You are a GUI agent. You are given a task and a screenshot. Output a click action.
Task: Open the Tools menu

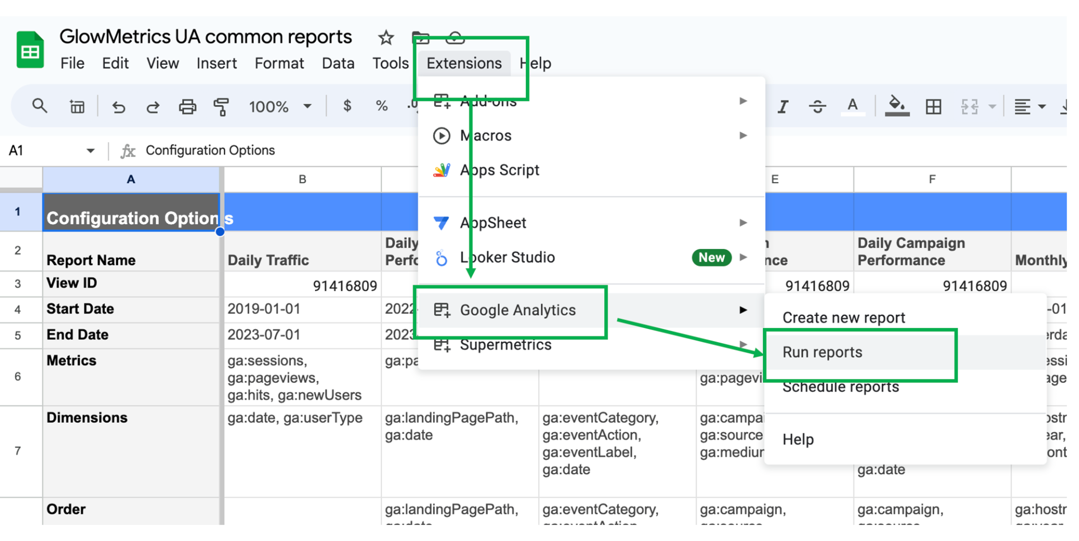click(x=390, y=63)
